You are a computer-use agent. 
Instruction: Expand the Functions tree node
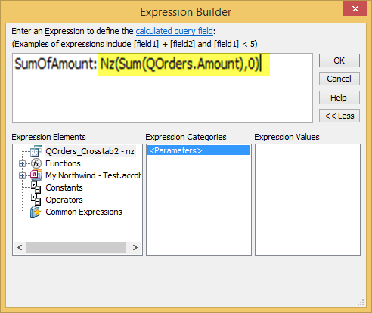coord(22,163)
